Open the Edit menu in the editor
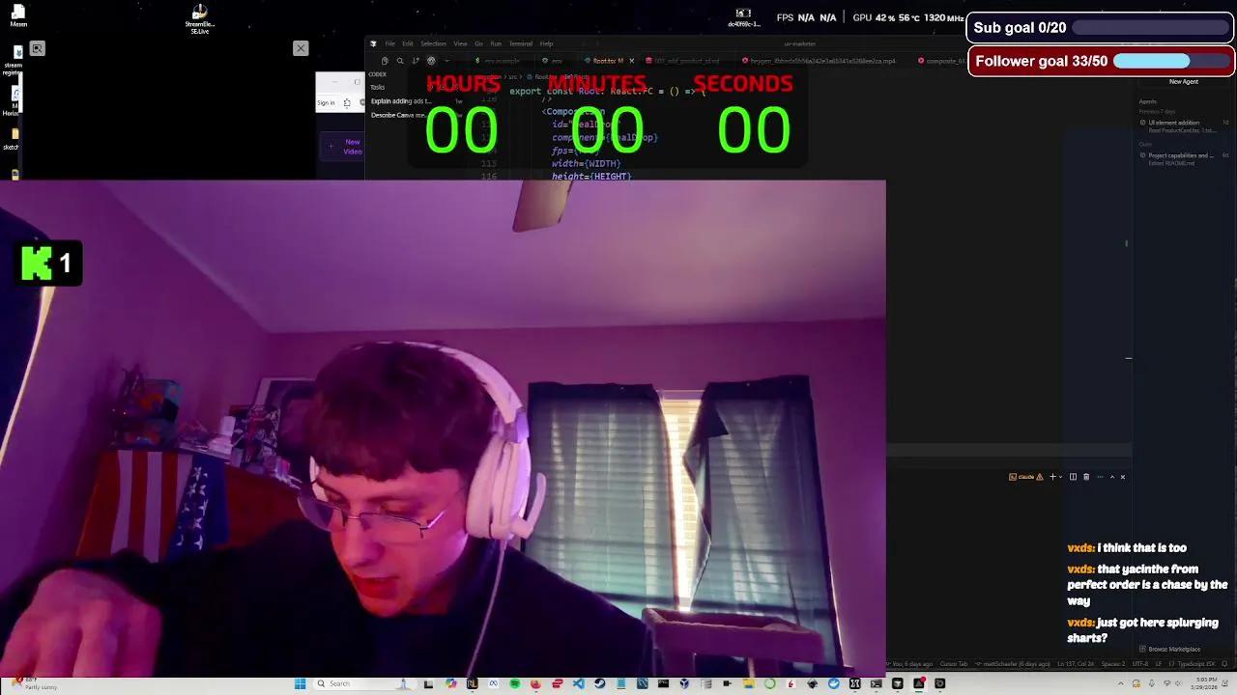Viewport: 1237px width, 695px height. coord(408,43)
